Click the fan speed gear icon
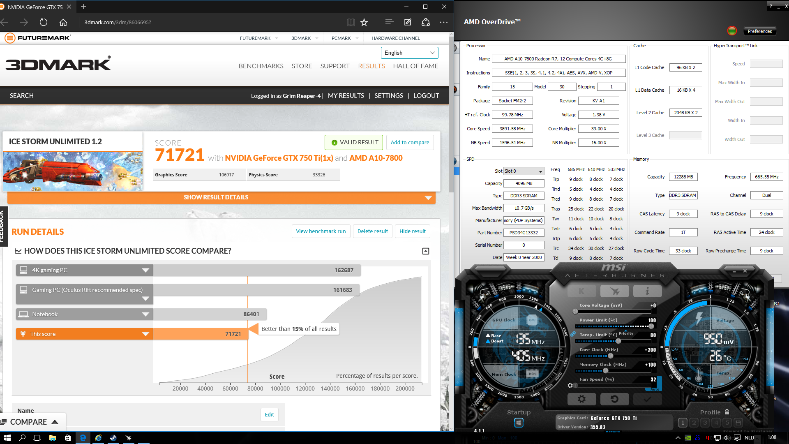Viewport: 789px width, 444px height. click(570, 385)
